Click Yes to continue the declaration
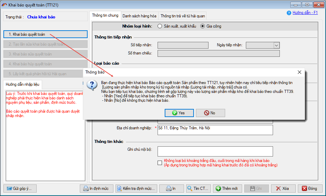This screenshot has height=196, width=326. pos(179,113)
